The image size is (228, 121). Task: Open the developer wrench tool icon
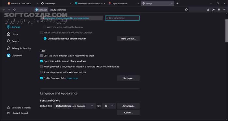(213, 10)
